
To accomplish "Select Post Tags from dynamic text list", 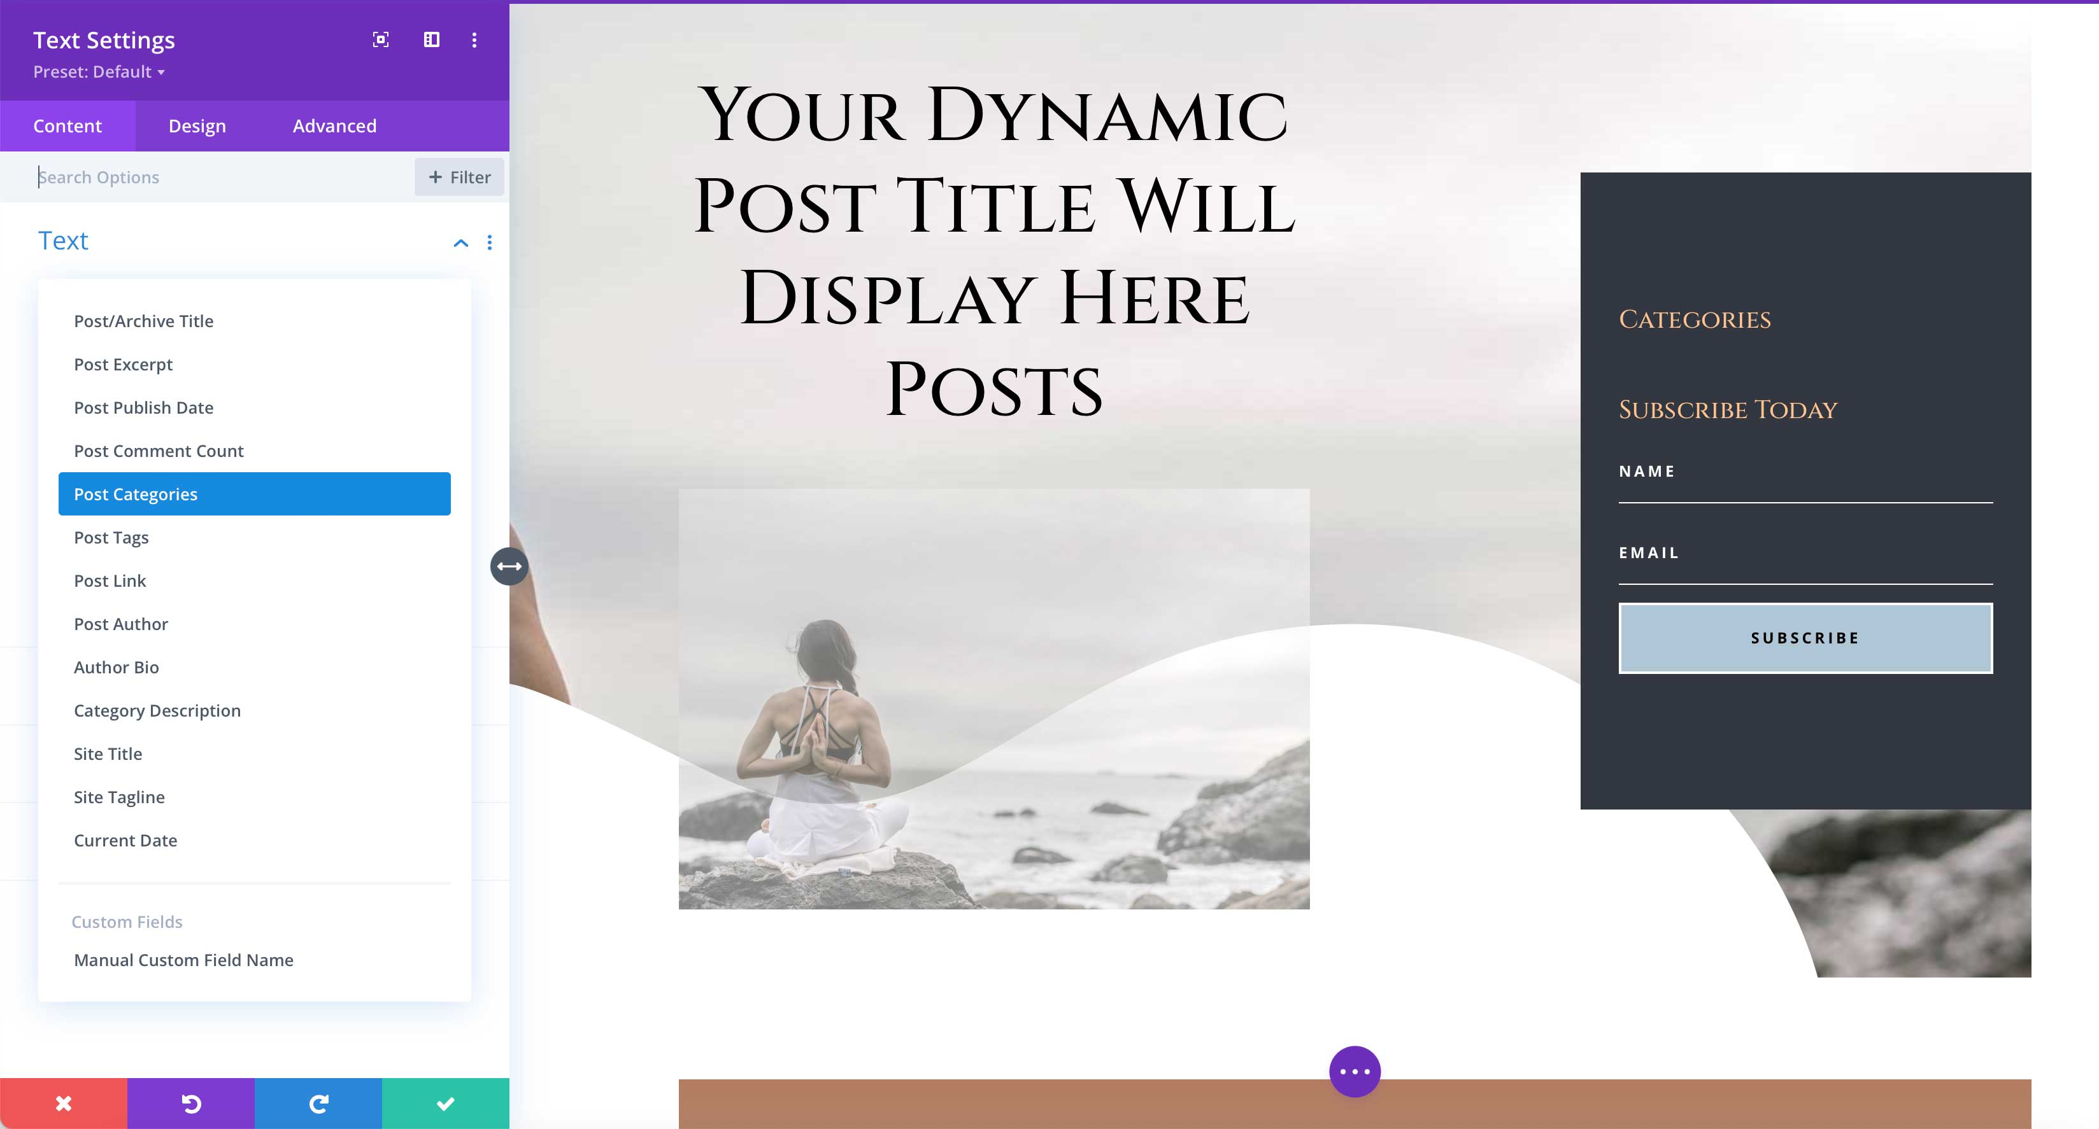I will tap(111, 535).
